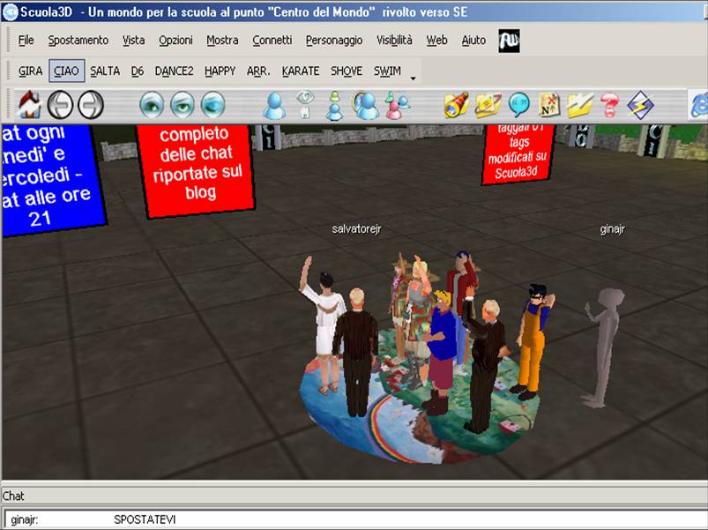Click the 'salvatorejr' name tag

tap(357, 229)
